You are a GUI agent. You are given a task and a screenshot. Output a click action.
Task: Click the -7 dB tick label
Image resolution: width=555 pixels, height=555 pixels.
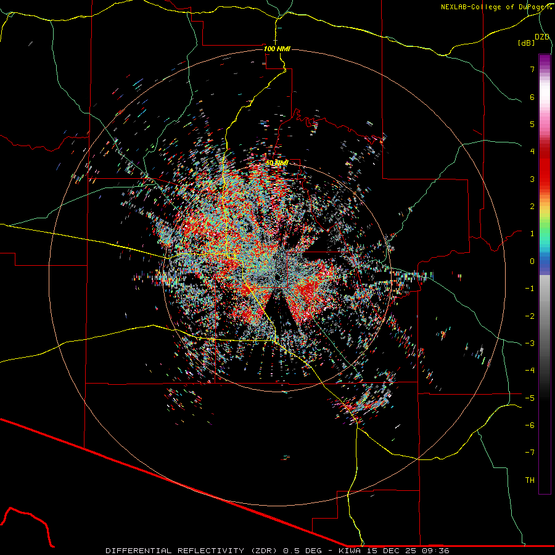pyautogui.click(x=530, y=453)
